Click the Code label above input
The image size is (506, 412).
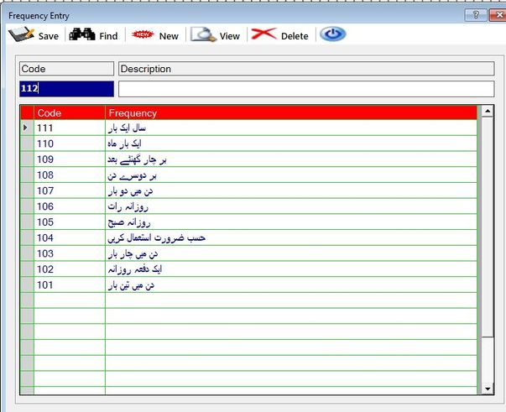pos(66,69)
